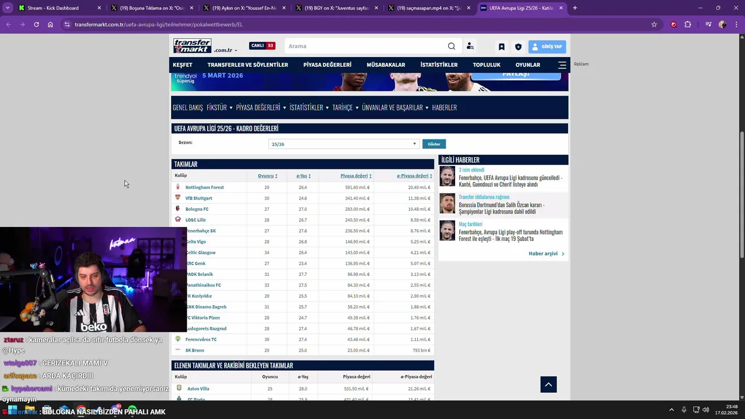The width and height of the screenshot is (745, 419).
Task: Sort table by Oyuncu column
Action: [x=267, y=176]
